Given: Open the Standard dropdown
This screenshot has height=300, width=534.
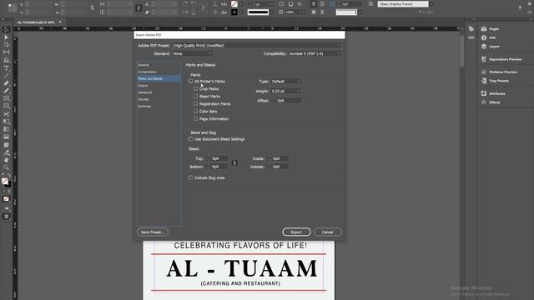Looking at the screenshot, I should (x=192, y=53).
